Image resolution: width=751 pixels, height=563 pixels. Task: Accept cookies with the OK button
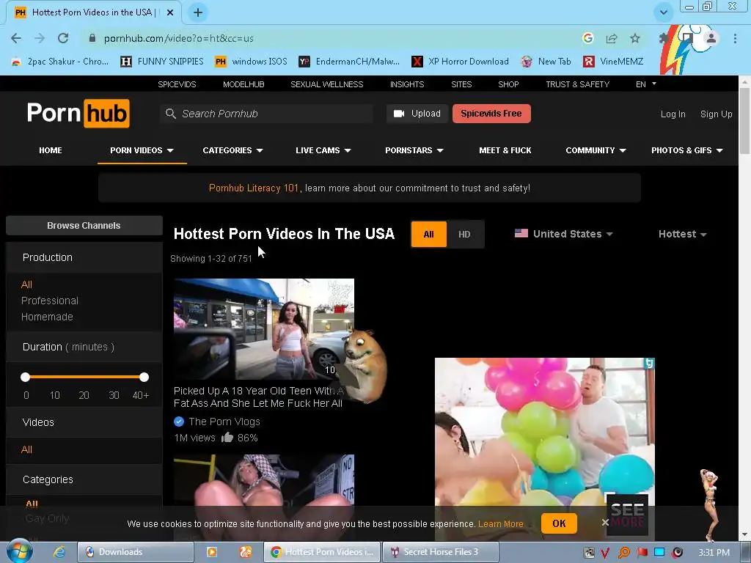pyautogui.click(x=559, y=523)
